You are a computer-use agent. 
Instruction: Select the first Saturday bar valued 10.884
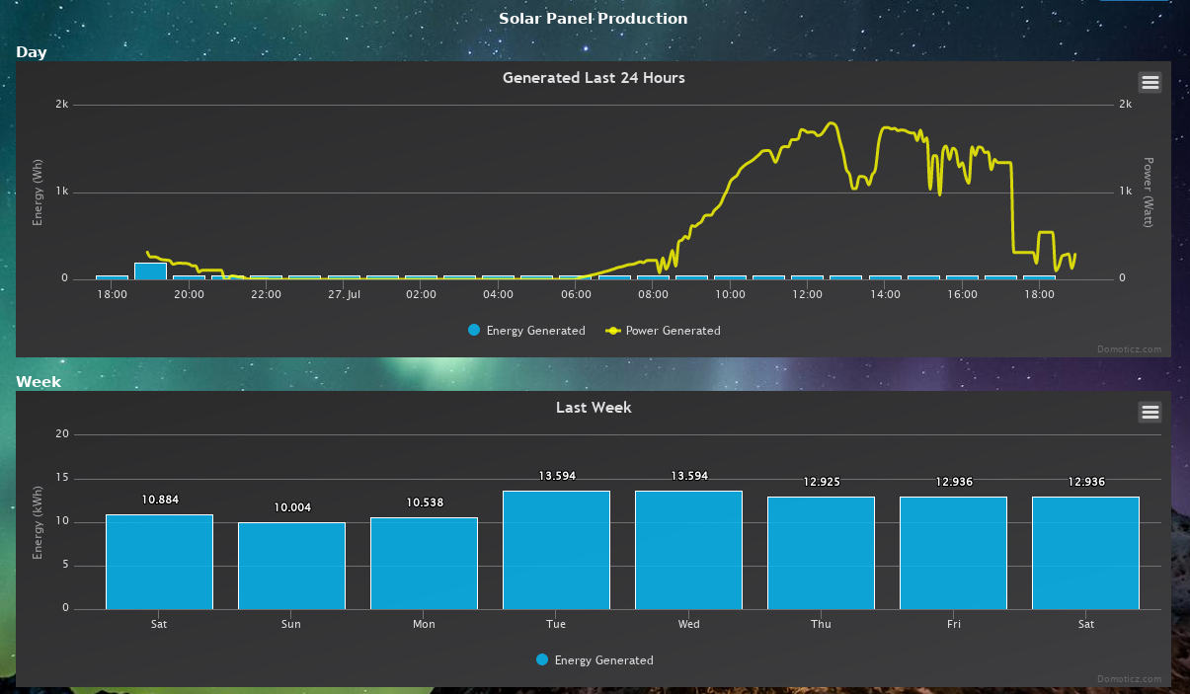159,562
